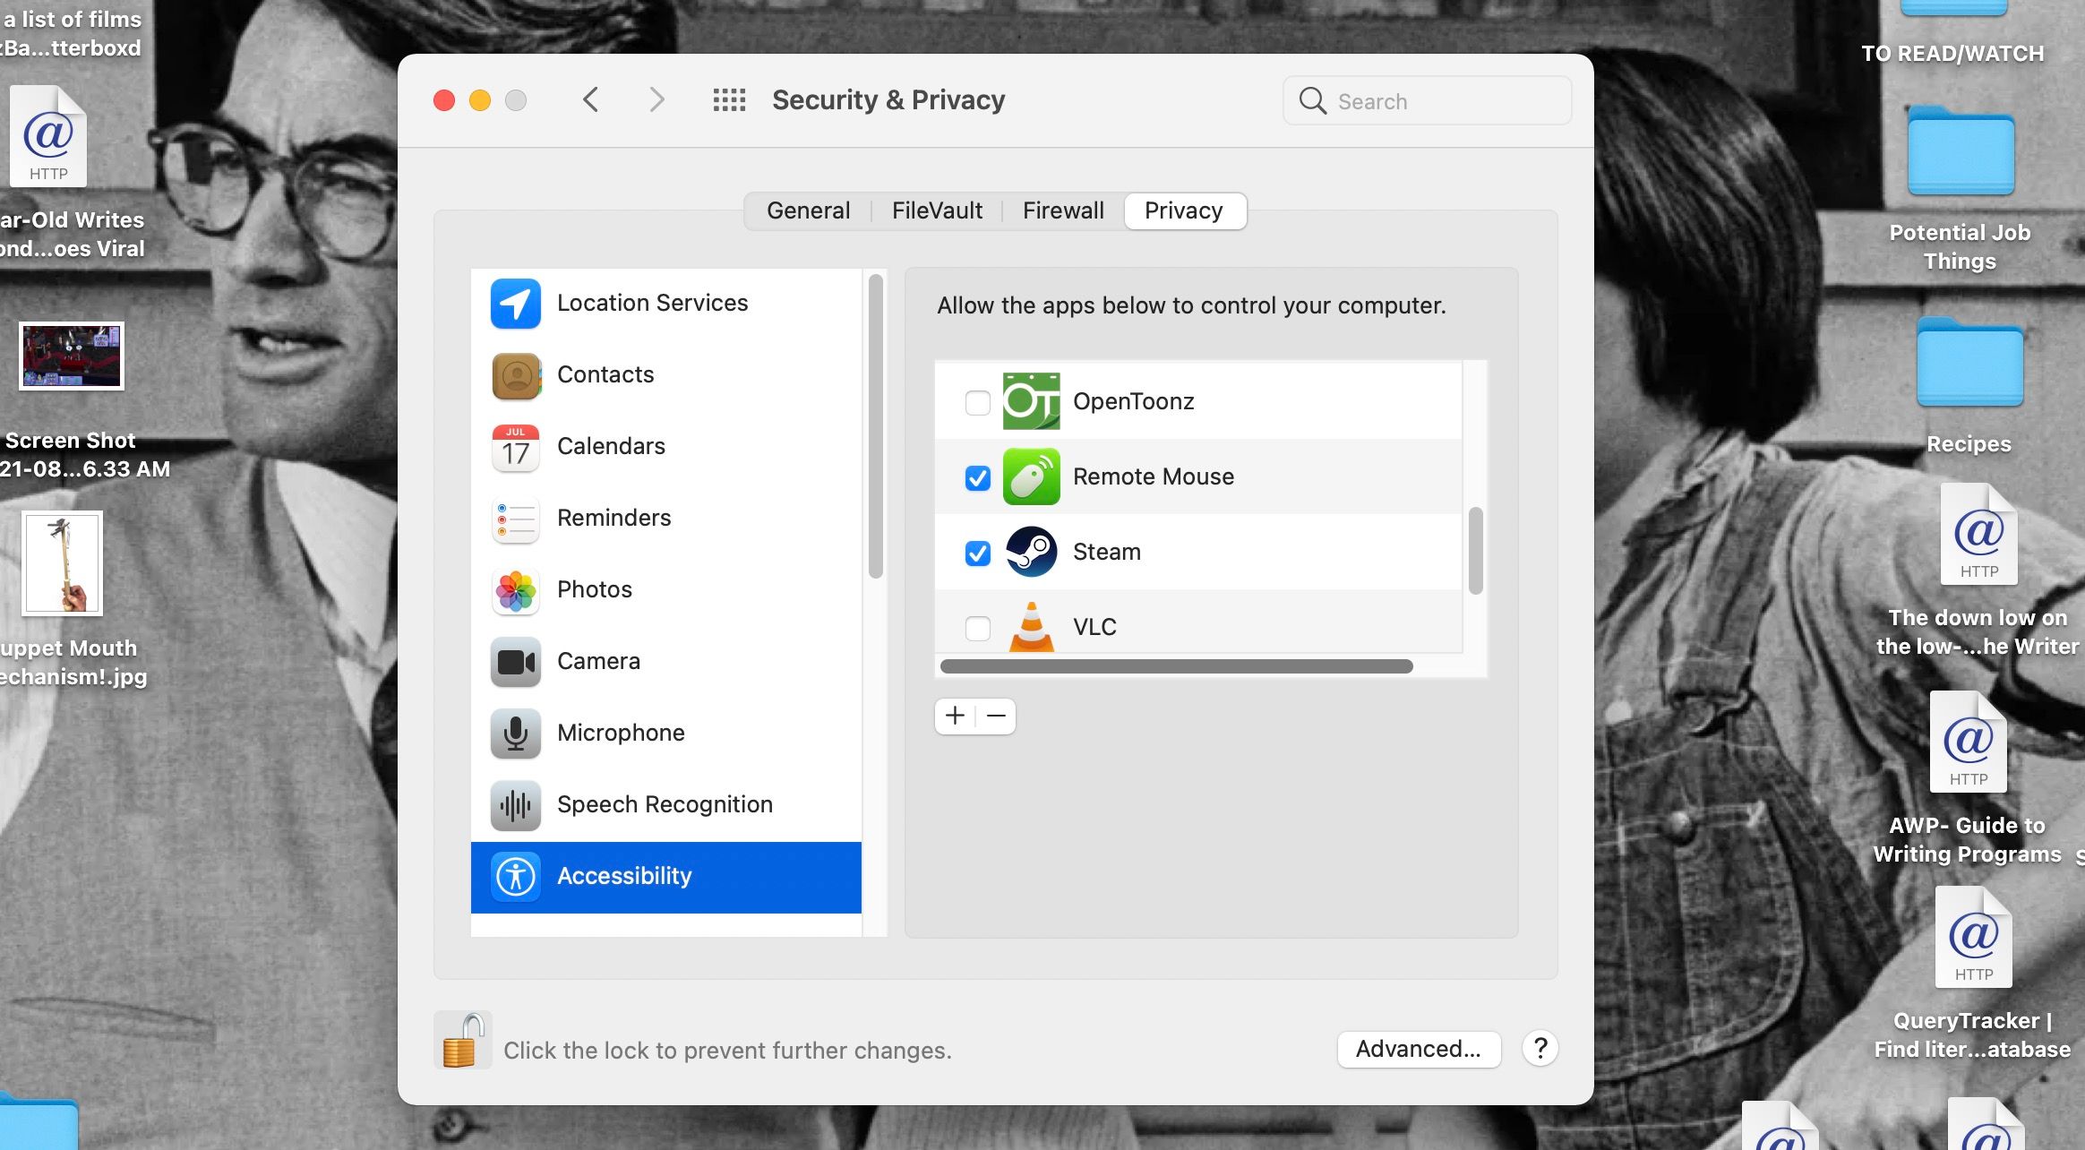2085x1150 pixels.
Task: Uncheck Remote Mouse accessibility permission
Action: tap(977, 477)
